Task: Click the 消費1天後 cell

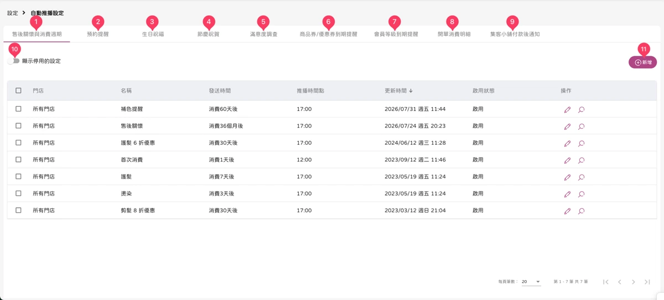Action: coord(221,160)
